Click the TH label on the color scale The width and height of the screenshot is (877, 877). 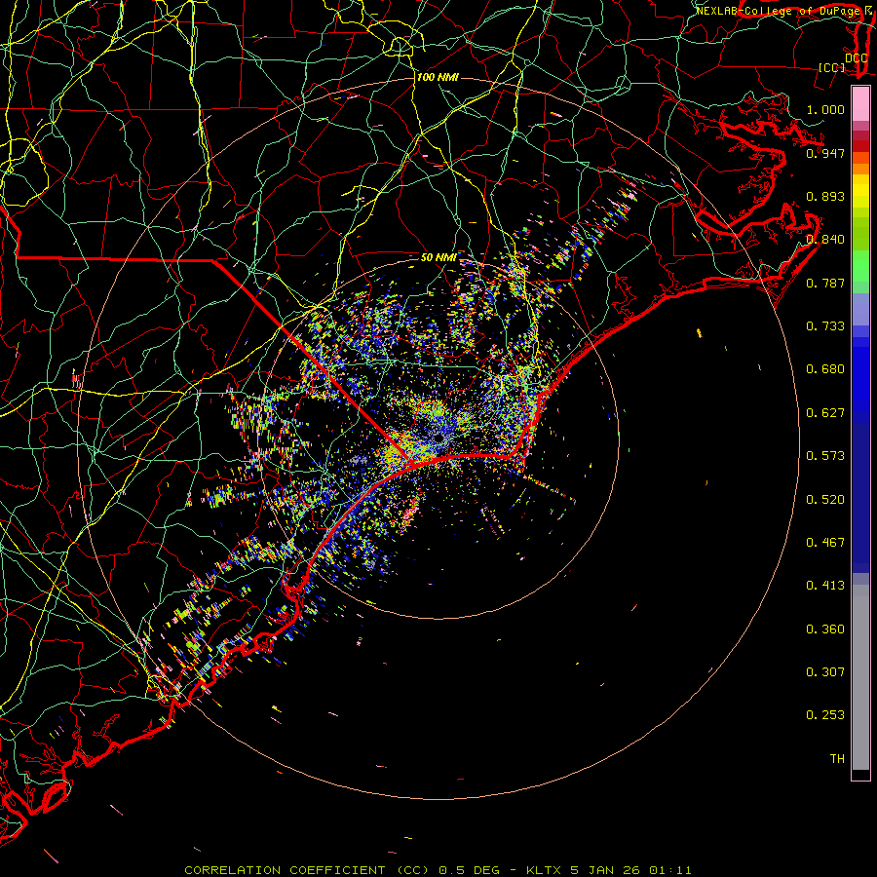tap(837, 759)
